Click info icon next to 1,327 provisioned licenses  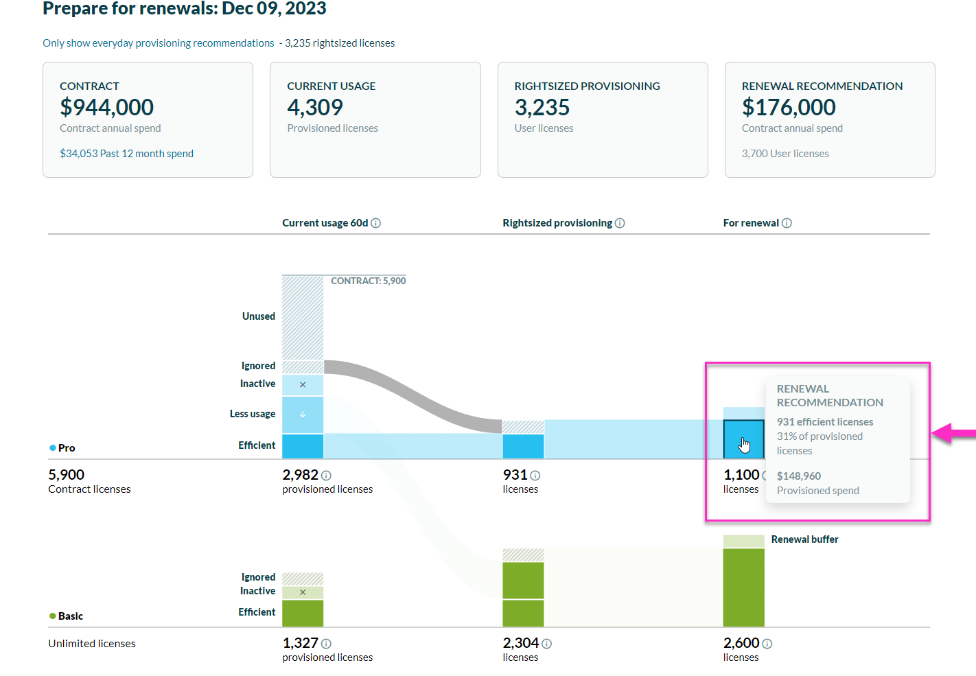click(x=326, y=644)
